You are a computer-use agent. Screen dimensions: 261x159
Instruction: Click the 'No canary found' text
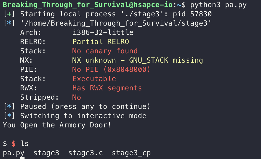[x=105, y=51]
